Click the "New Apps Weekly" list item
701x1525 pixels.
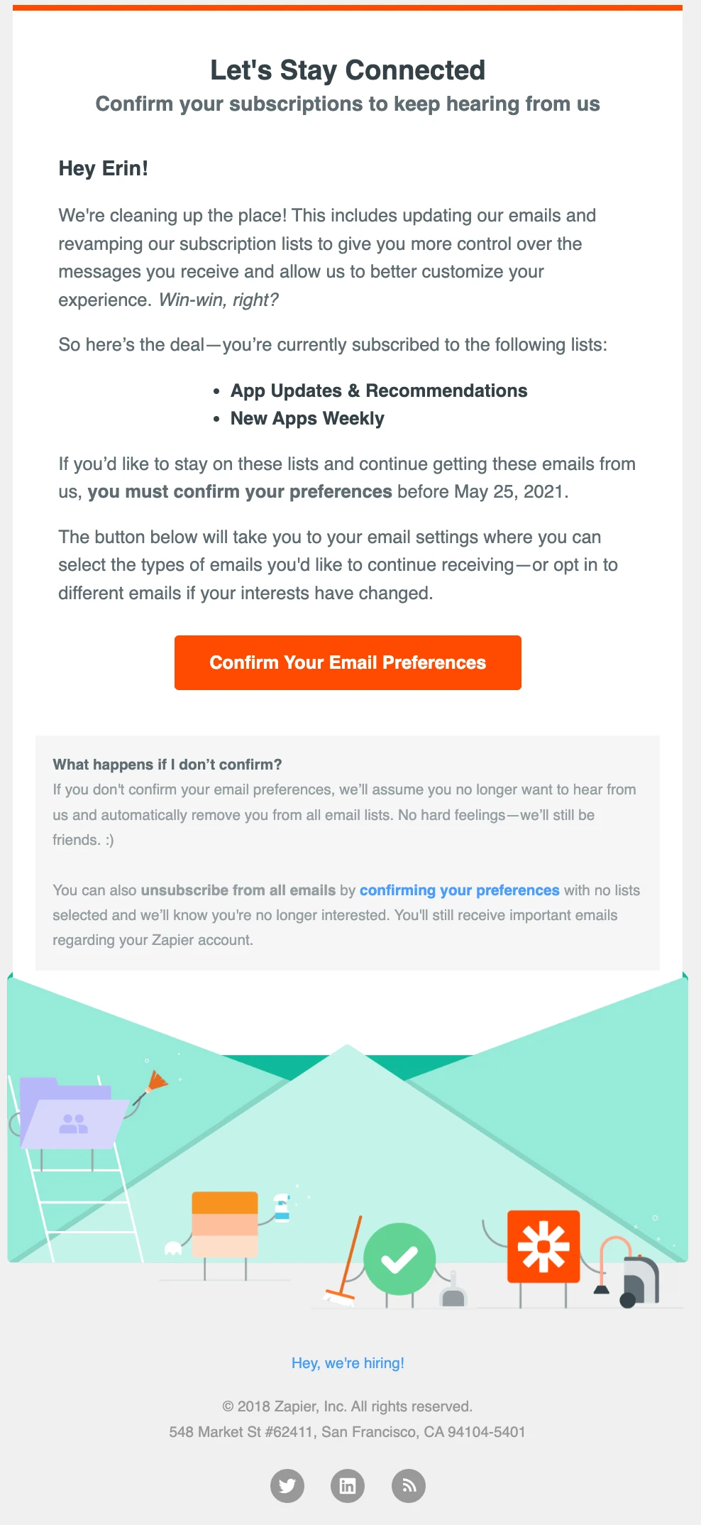coord(307,419)
